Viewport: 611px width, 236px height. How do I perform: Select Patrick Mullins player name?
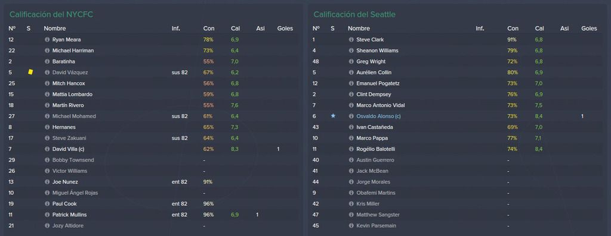click(69, 215)
